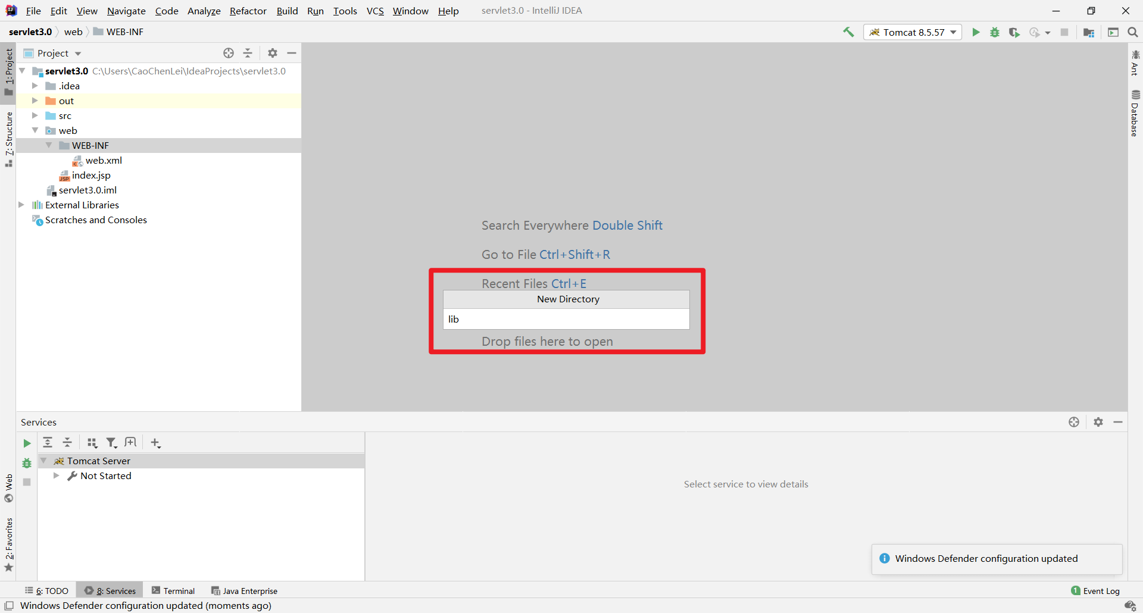
Task: Open Project Structure icon in top toolbar
Action: [x=1089, y=32]
